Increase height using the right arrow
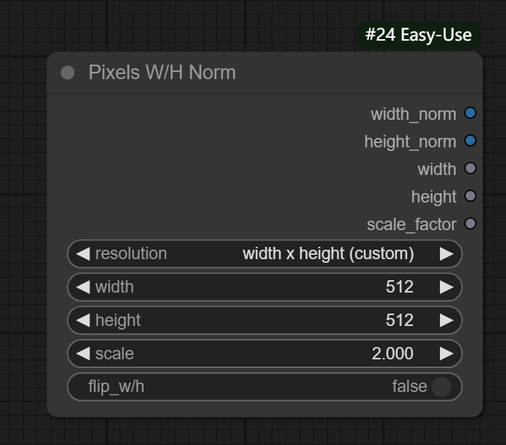The height and width of the screenshot is (445, 506). [x=446, y=320]
